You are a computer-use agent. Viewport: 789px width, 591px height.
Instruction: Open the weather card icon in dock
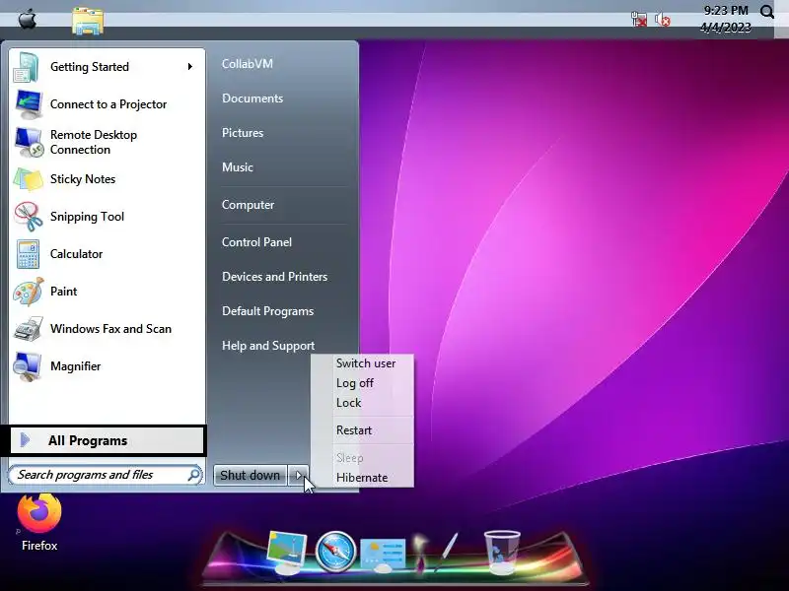(x=383, y=555)
